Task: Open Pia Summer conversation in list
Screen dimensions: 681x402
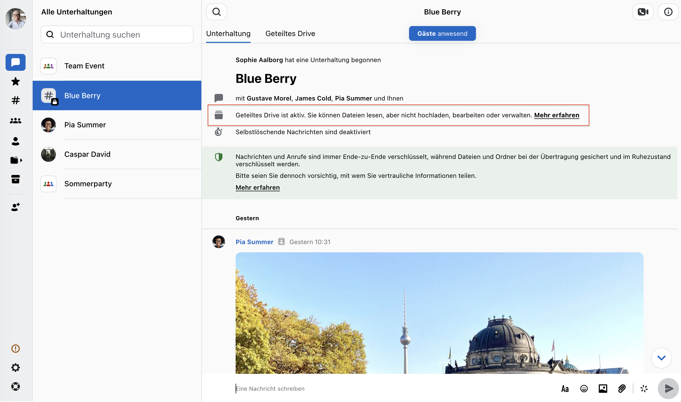Action: (x=117, y=125)
